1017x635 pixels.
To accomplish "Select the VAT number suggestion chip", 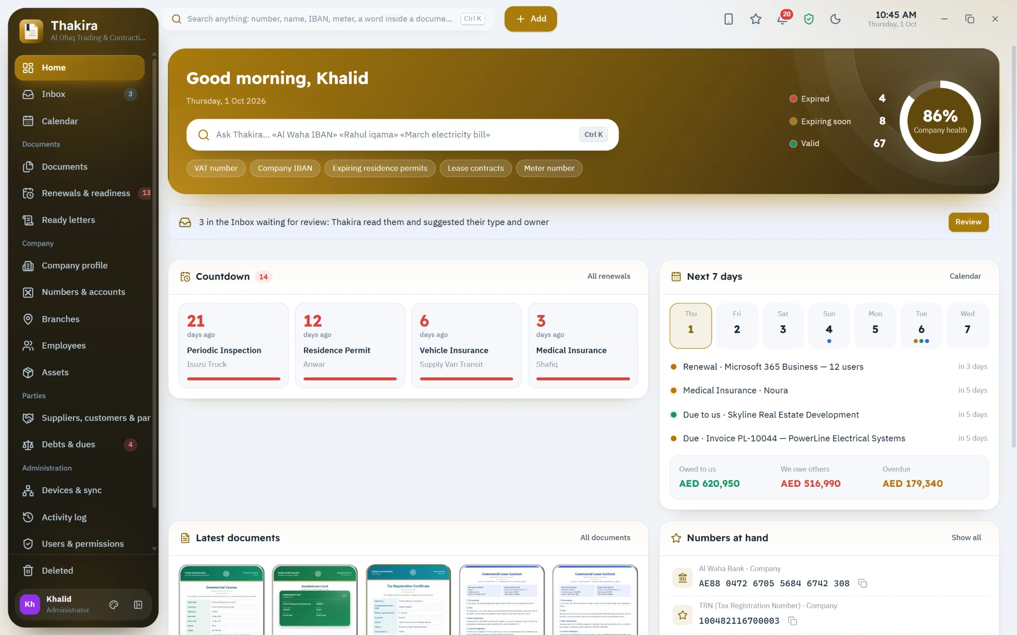I will [216, 168].
